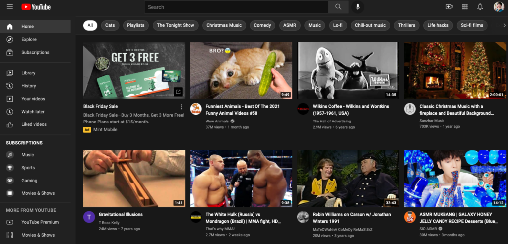The width and height of the screenshot is (508, 244).
Task: Select the Comedy filter chip
Action: point(262,25)
